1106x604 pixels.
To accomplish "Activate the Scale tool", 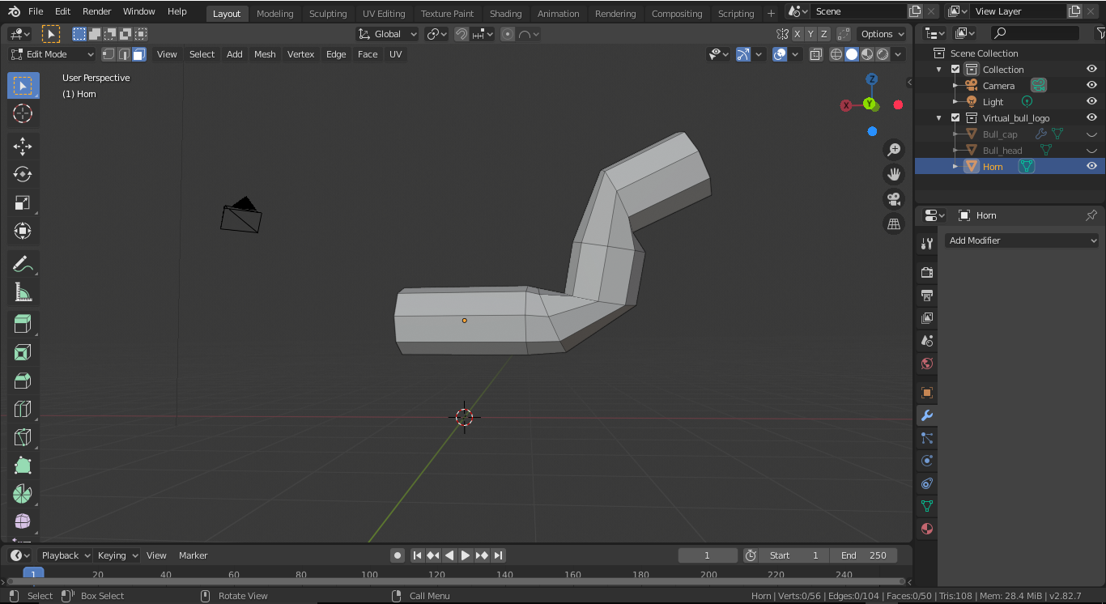I will tap(23, 202).
